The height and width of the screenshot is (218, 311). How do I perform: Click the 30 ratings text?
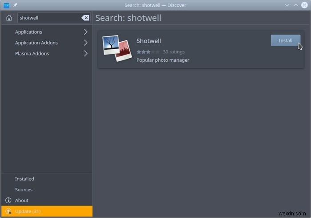click(174, 52)
